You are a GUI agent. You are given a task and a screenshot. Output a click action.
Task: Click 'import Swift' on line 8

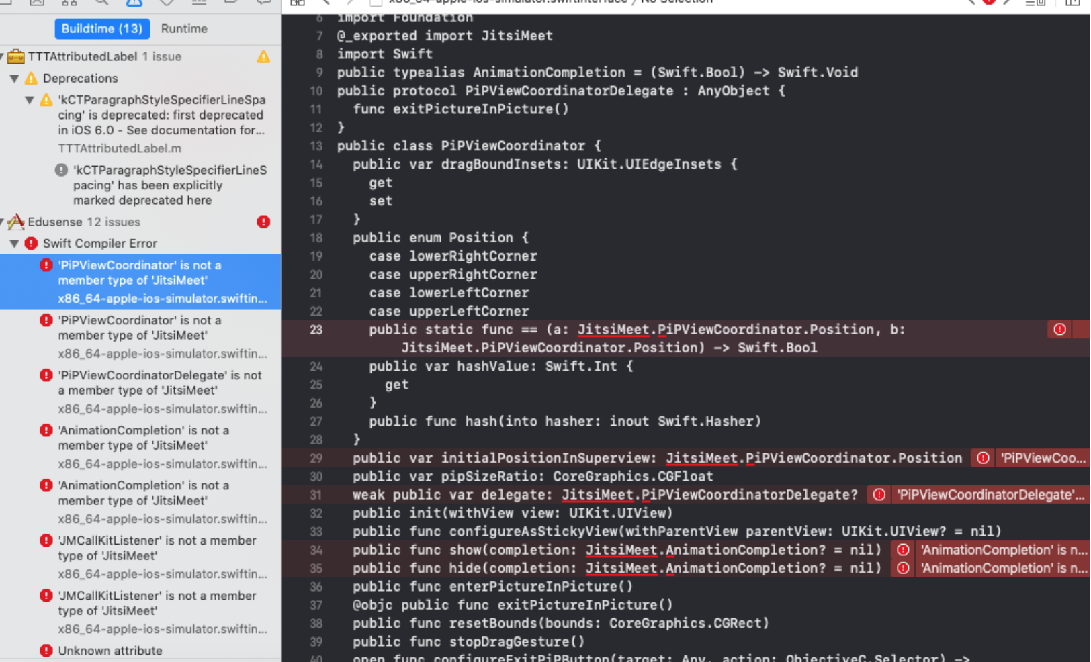385,54
